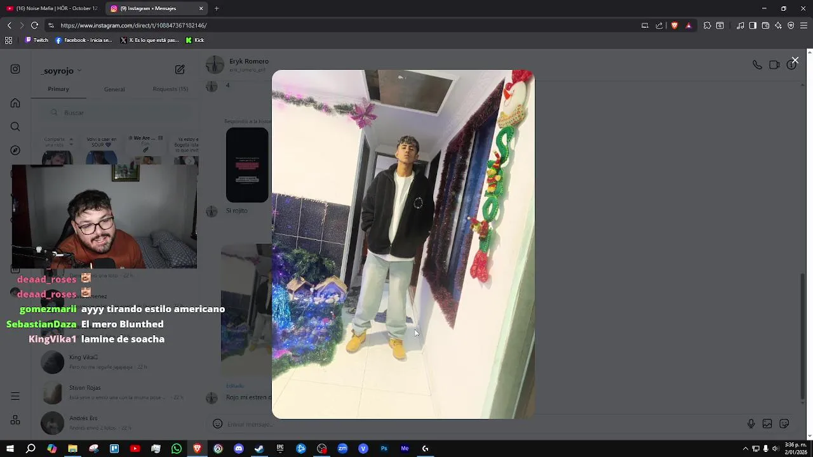Screen dimensions: 813x457
Task: Switch to the Primary inbox tab
Action: tap(58, 89)
